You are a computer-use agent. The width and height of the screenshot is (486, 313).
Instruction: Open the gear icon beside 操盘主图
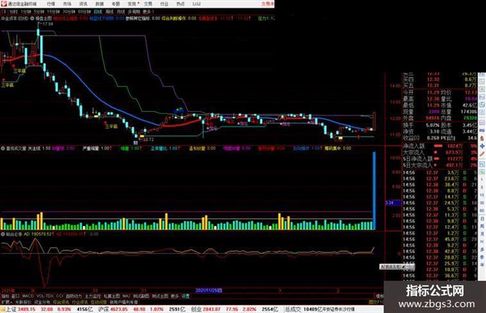32,19
